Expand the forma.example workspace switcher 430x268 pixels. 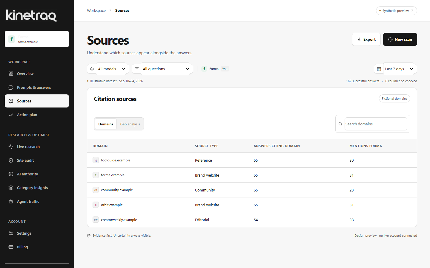pos(37,39)
